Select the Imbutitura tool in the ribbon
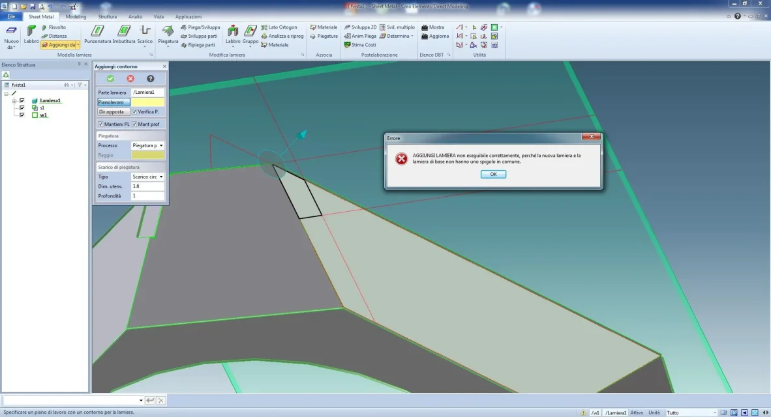This screenshot has width=771, height=417. click(x=123, y=31)
